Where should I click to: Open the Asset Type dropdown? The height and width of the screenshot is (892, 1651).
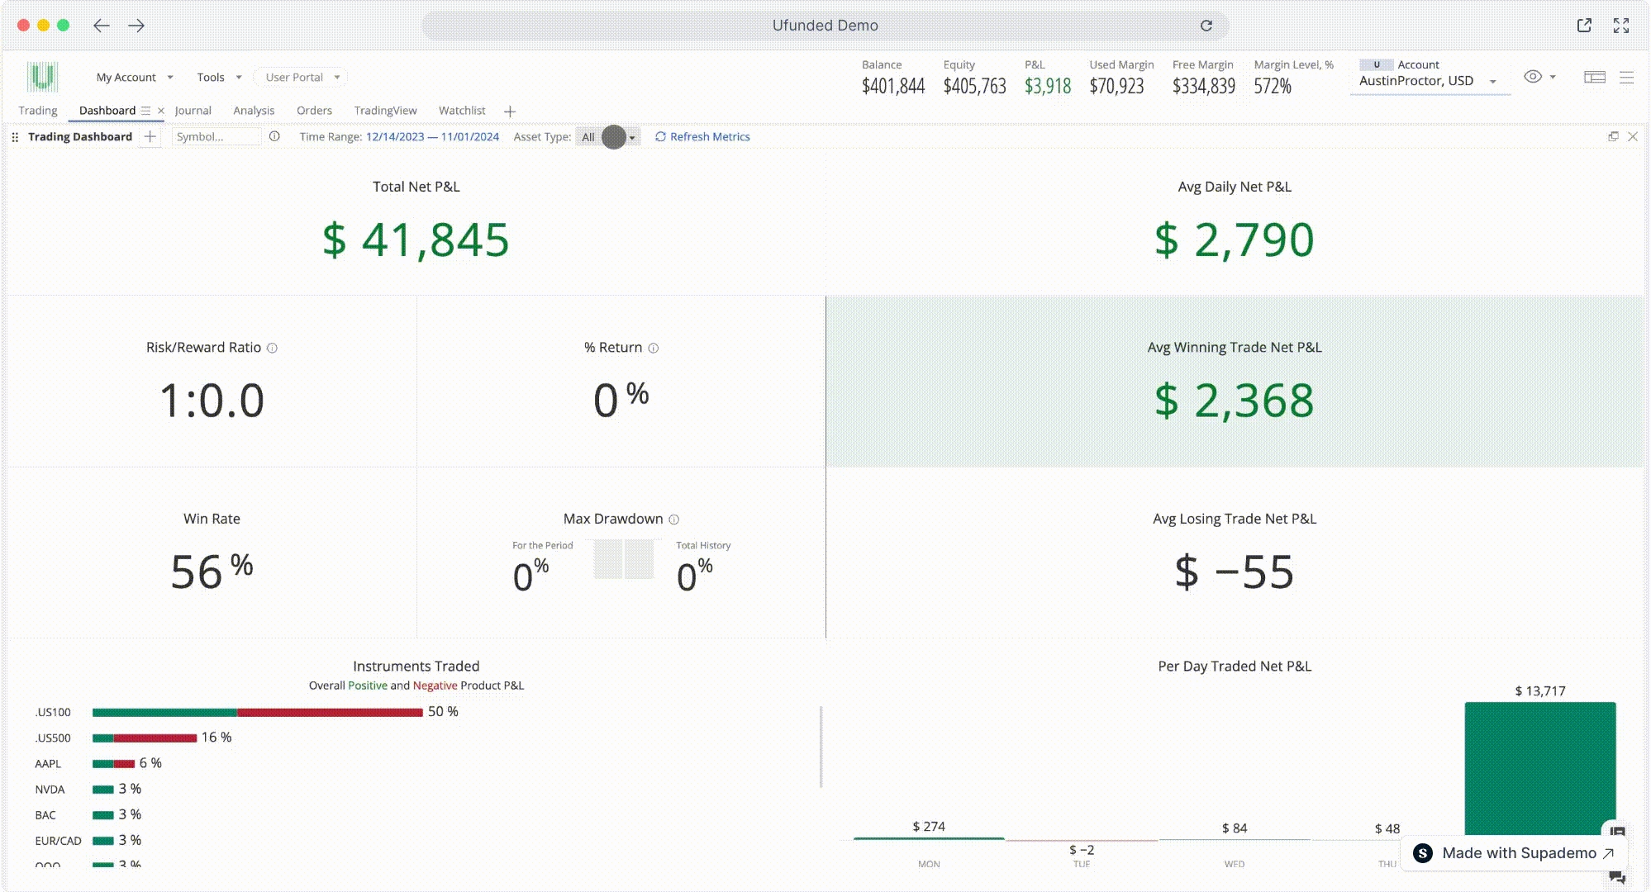point(608,136)
